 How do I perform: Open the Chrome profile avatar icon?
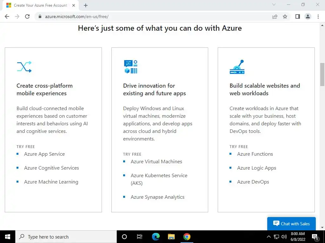[x=308, y=16]
